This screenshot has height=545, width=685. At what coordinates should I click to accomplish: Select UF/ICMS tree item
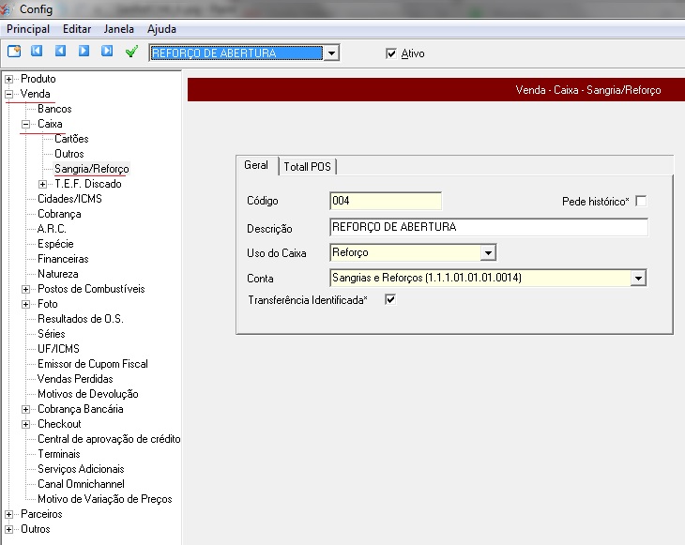pos(58,349)
